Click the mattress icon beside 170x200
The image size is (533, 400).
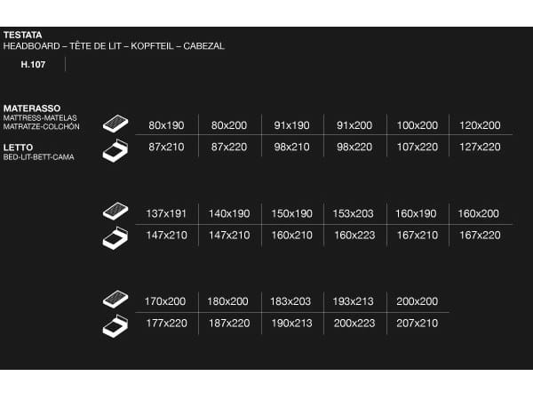[115, 300]
